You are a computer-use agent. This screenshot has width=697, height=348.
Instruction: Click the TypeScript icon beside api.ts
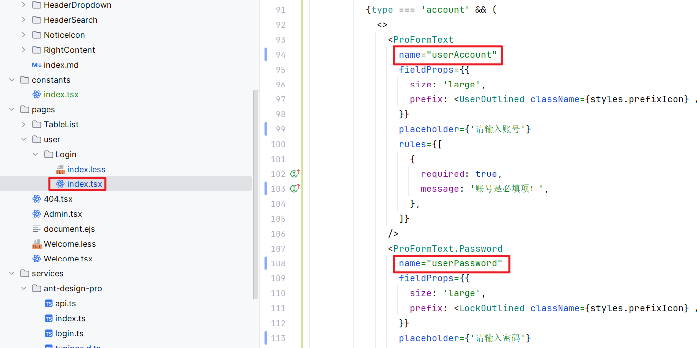[x=48, y=303]
